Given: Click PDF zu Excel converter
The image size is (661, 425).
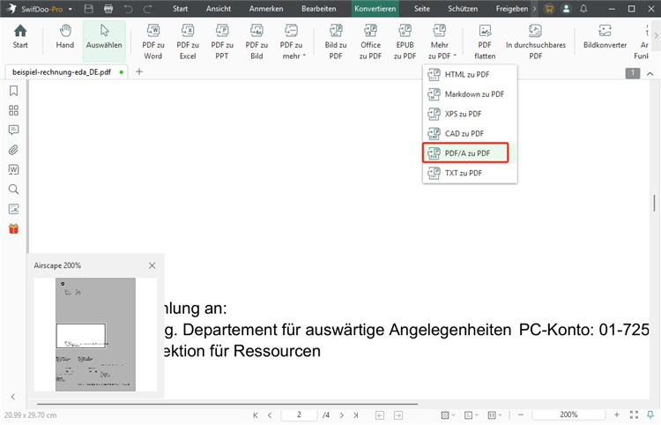Looking at the screenshot, I should 188,41.
